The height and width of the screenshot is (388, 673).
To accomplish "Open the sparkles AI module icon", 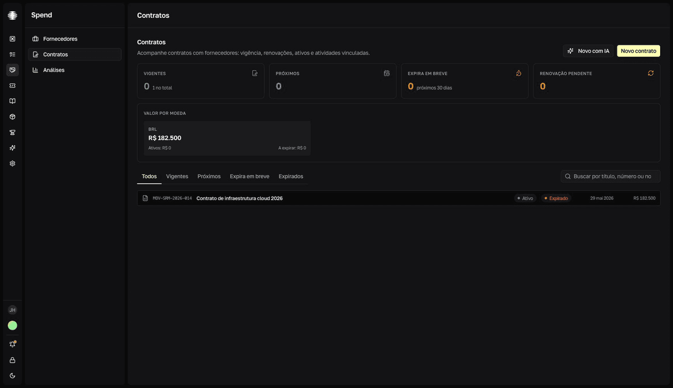I will coord(12,148).
